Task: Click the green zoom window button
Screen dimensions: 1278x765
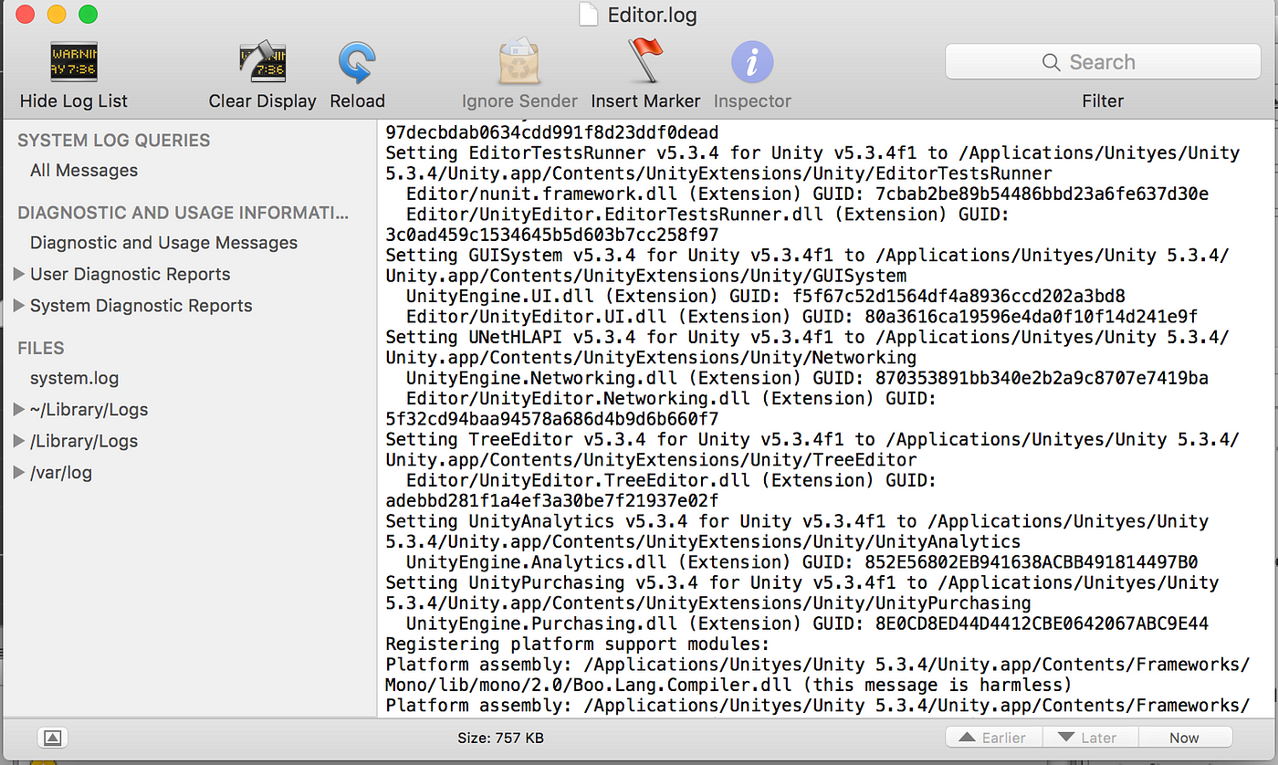Action: [x=88, y=15]
